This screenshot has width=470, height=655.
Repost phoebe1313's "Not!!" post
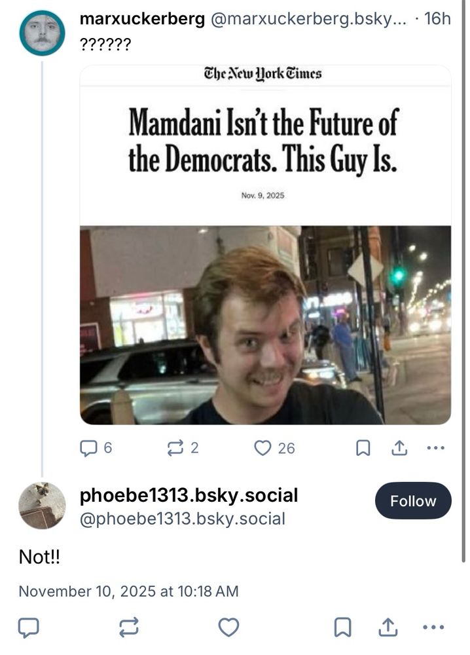click(x=128, y=628)
